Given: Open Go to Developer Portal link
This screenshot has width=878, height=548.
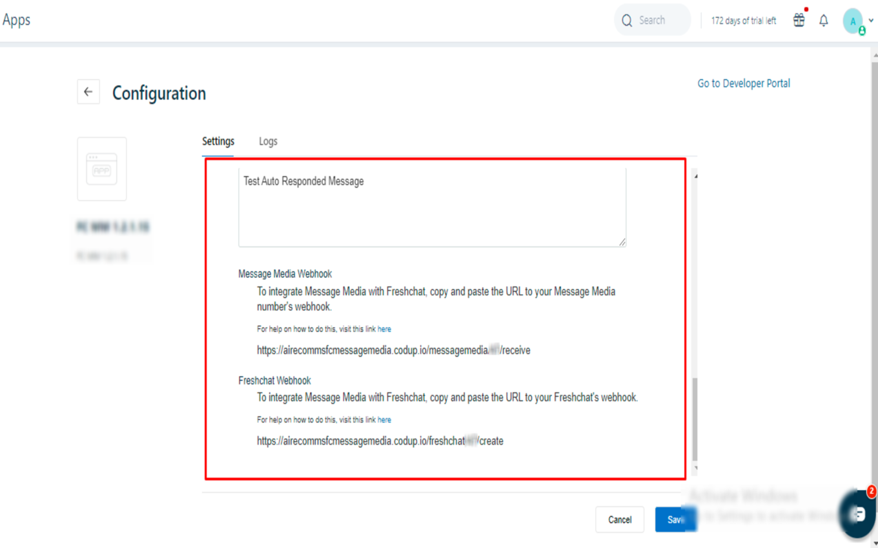Looking at the screenshot, I should 743,83.
